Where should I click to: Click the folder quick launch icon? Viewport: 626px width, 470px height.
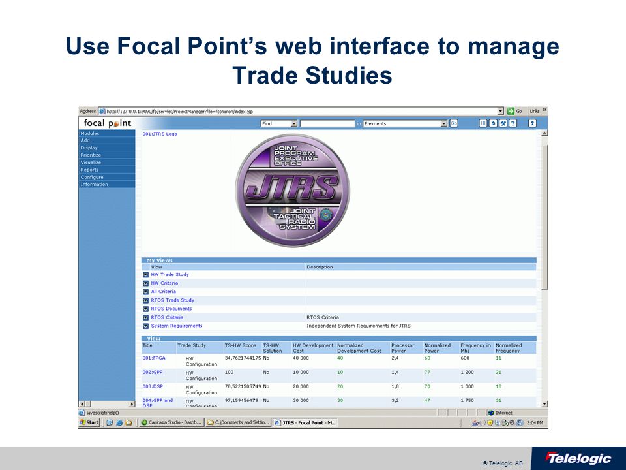tap(128, 422)
